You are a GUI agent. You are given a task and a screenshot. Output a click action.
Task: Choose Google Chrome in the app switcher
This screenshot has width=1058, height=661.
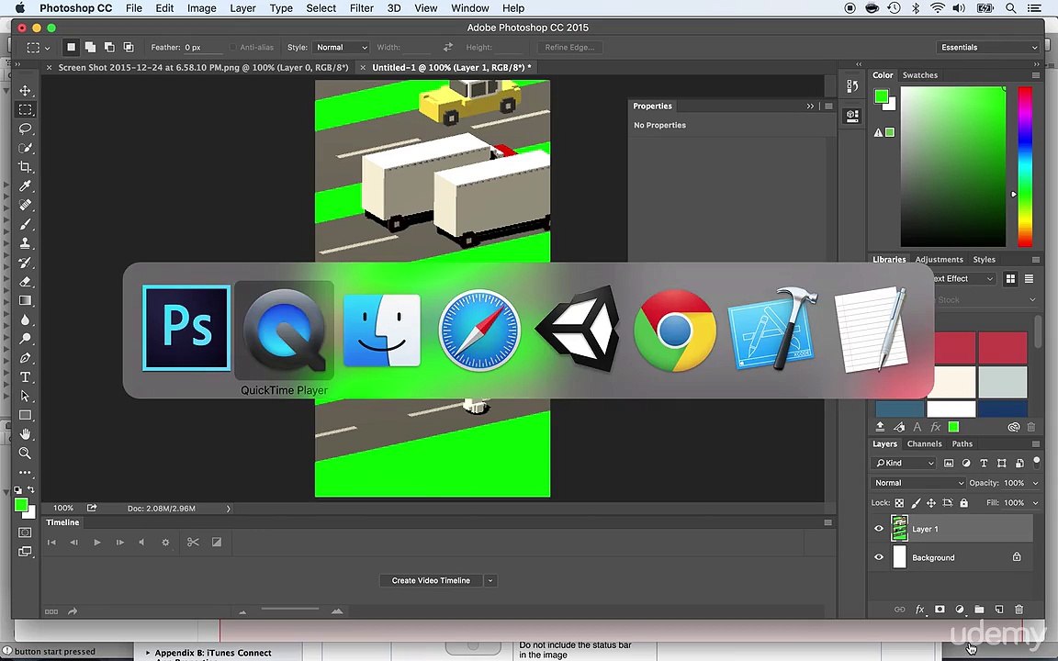pyautogui.click(x=675, y=330)
